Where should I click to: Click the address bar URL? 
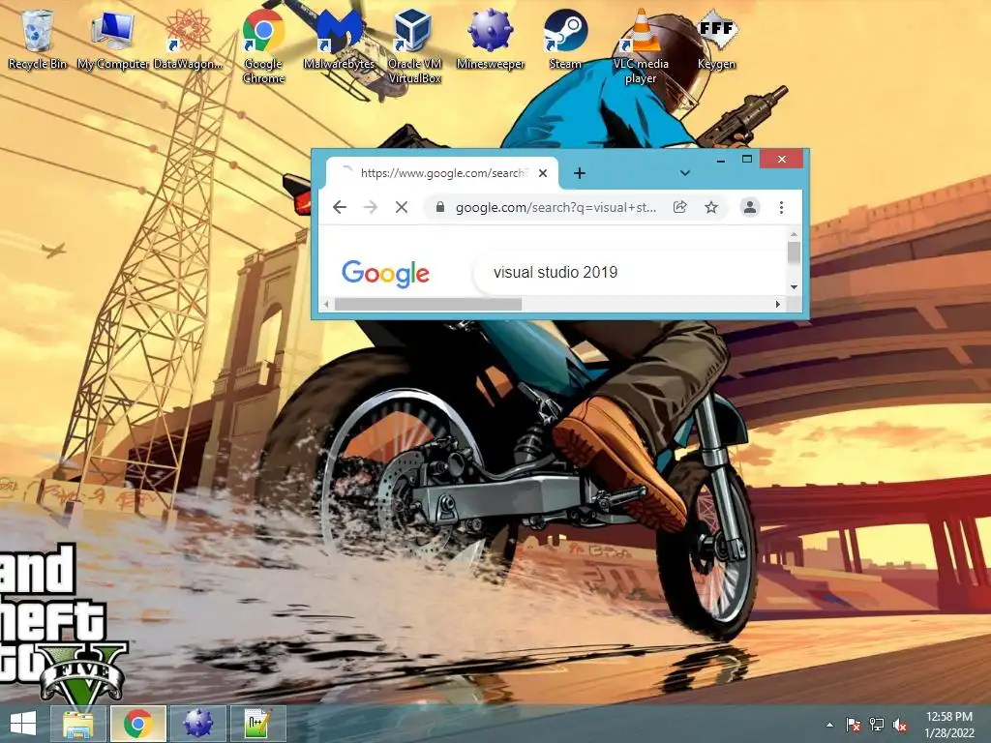pos(556,207)
